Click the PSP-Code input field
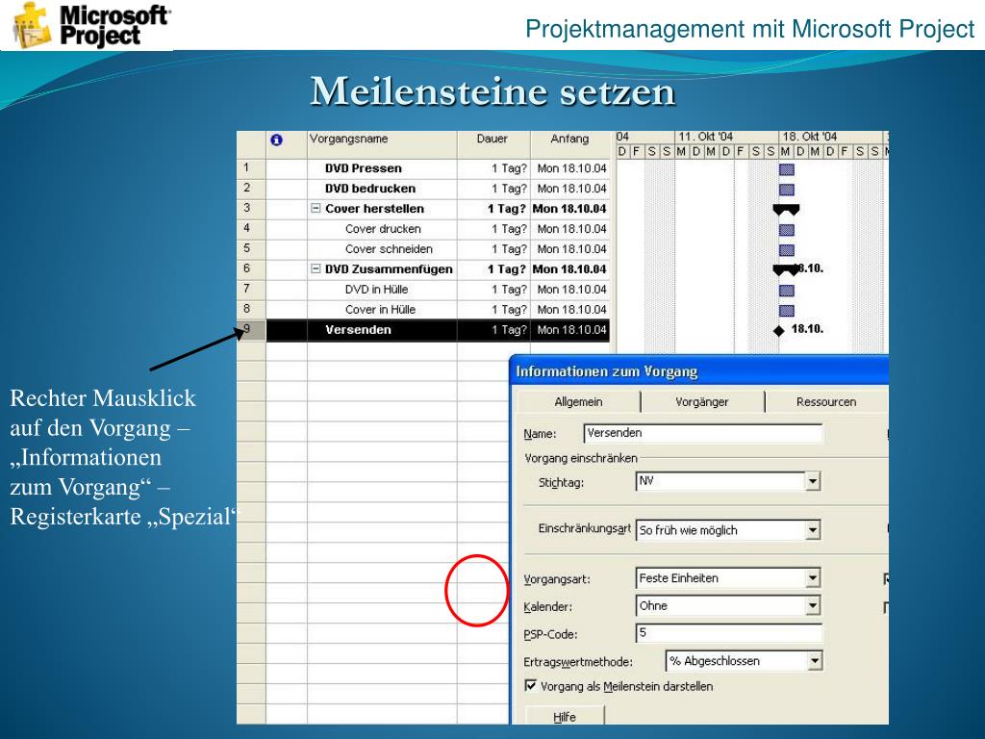This screenshot has height=739, width=985. (x=729, y=633)
